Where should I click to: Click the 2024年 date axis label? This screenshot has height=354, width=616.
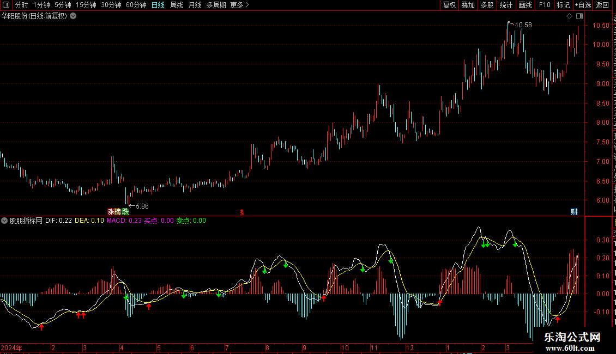[11, 348]
